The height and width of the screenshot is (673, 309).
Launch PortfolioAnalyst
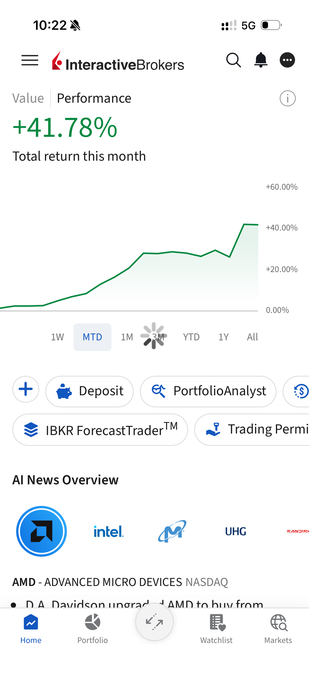tap(208, 391)
